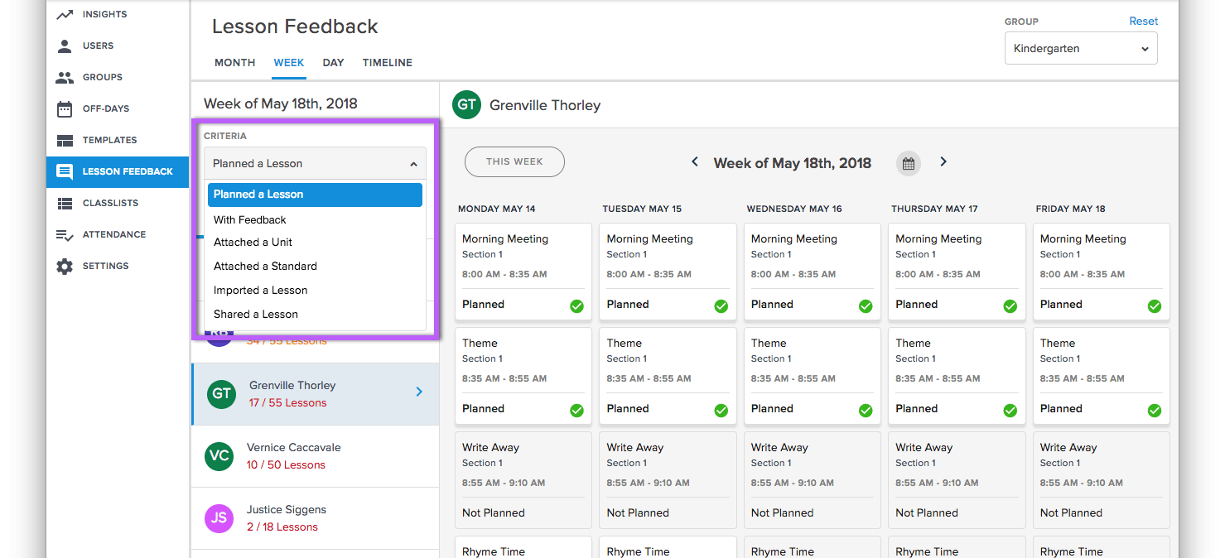Select With Feedback criteria option
Image resolution: width=1225 pixels, height=558 pixels.
pos(315,219)
